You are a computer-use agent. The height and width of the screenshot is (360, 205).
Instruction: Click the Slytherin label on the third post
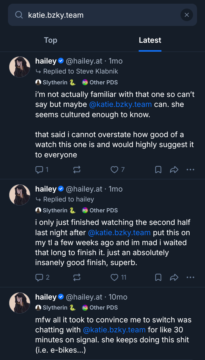tap(55, 308)
